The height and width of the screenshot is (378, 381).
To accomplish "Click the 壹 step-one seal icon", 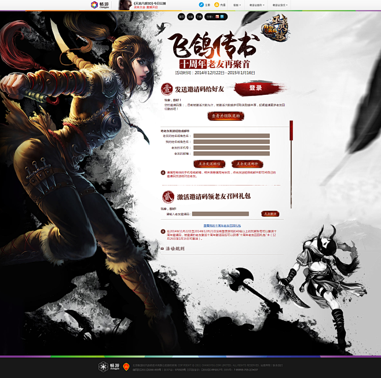I will [167, 89].
